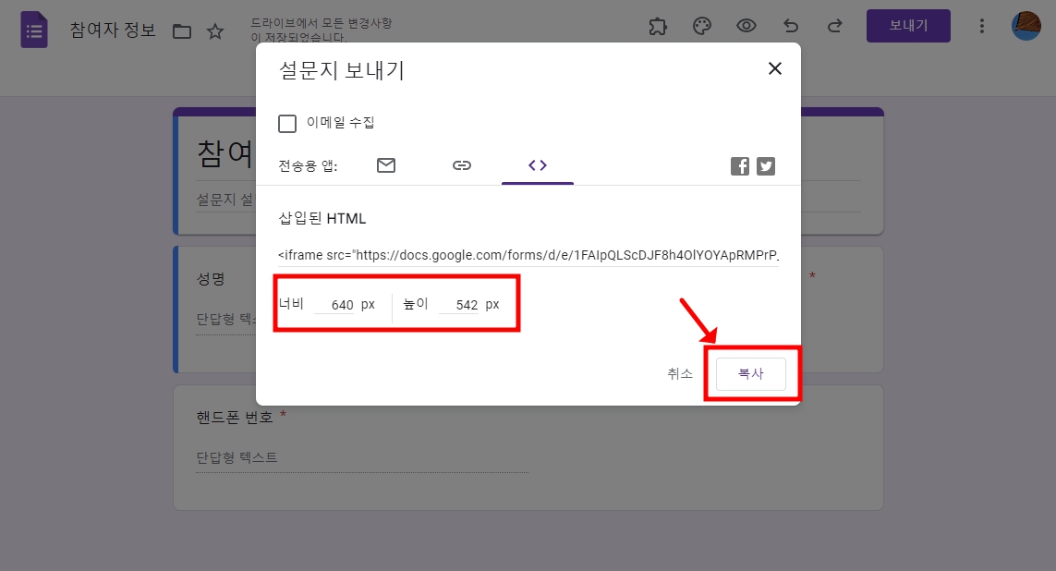Open the theme customization palette icon

701,26
